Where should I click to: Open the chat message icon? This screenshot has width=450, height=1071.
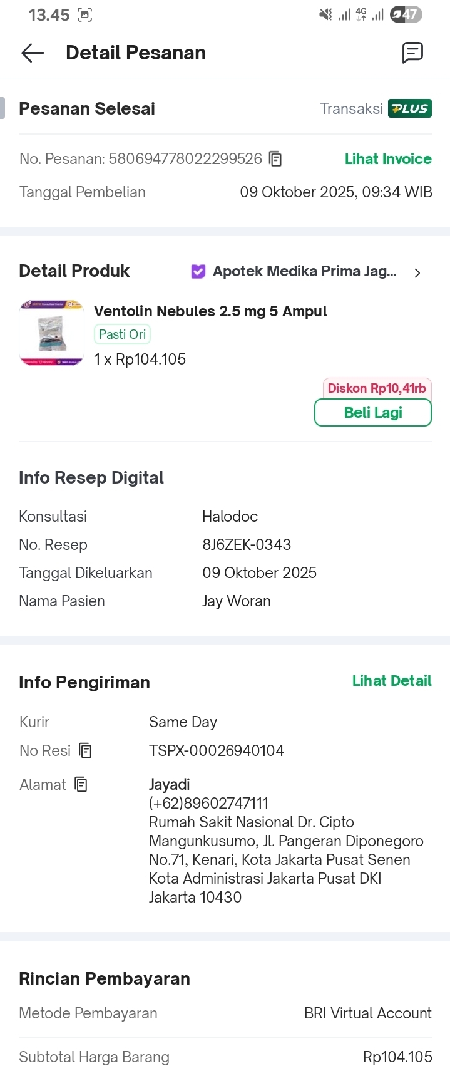(412, 53)
